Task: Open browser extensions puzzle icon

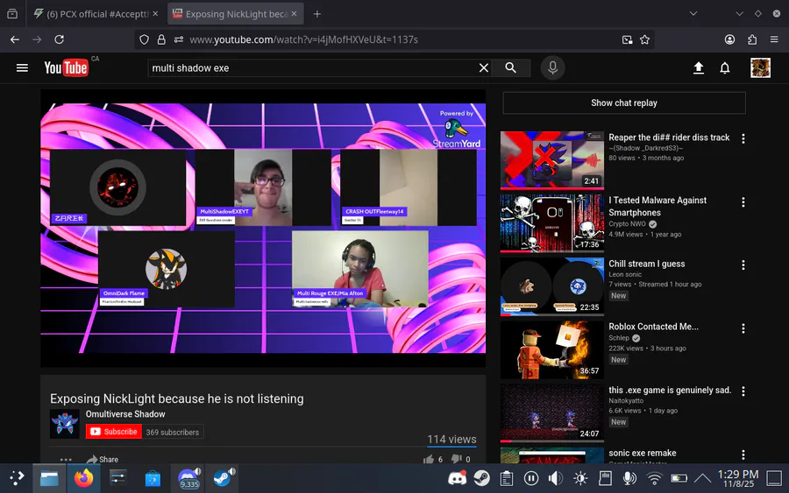Action: point(752,39)
